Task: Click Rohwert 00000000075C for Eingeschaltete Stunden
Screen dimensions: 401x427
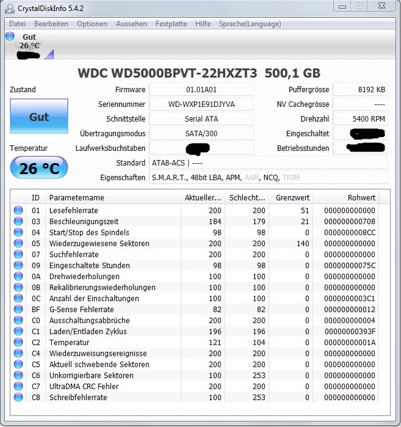Action: click(350, 265)
